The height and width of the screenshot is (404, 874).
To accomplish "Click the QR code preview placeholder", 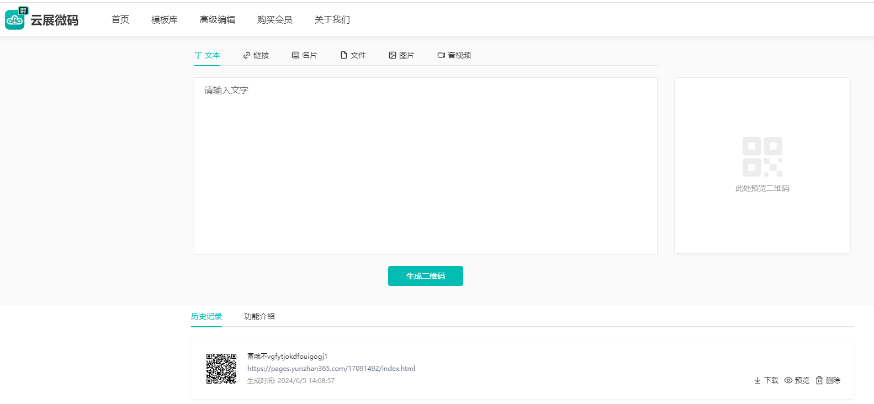I will pyautogui.click(x=762, y=157).
